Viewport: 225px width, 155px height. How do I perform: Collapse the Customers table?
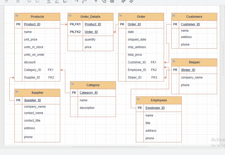(174, 15)
